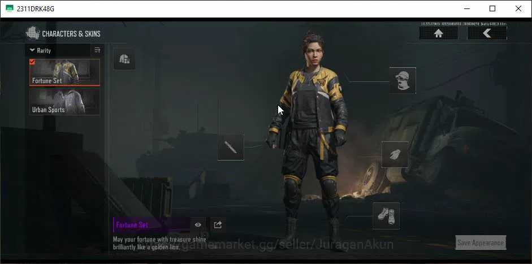Screen dimensions: 532x264
Task: Close the 2311DRK48G window
Action: pyautogui.click(x=518, y=8)
